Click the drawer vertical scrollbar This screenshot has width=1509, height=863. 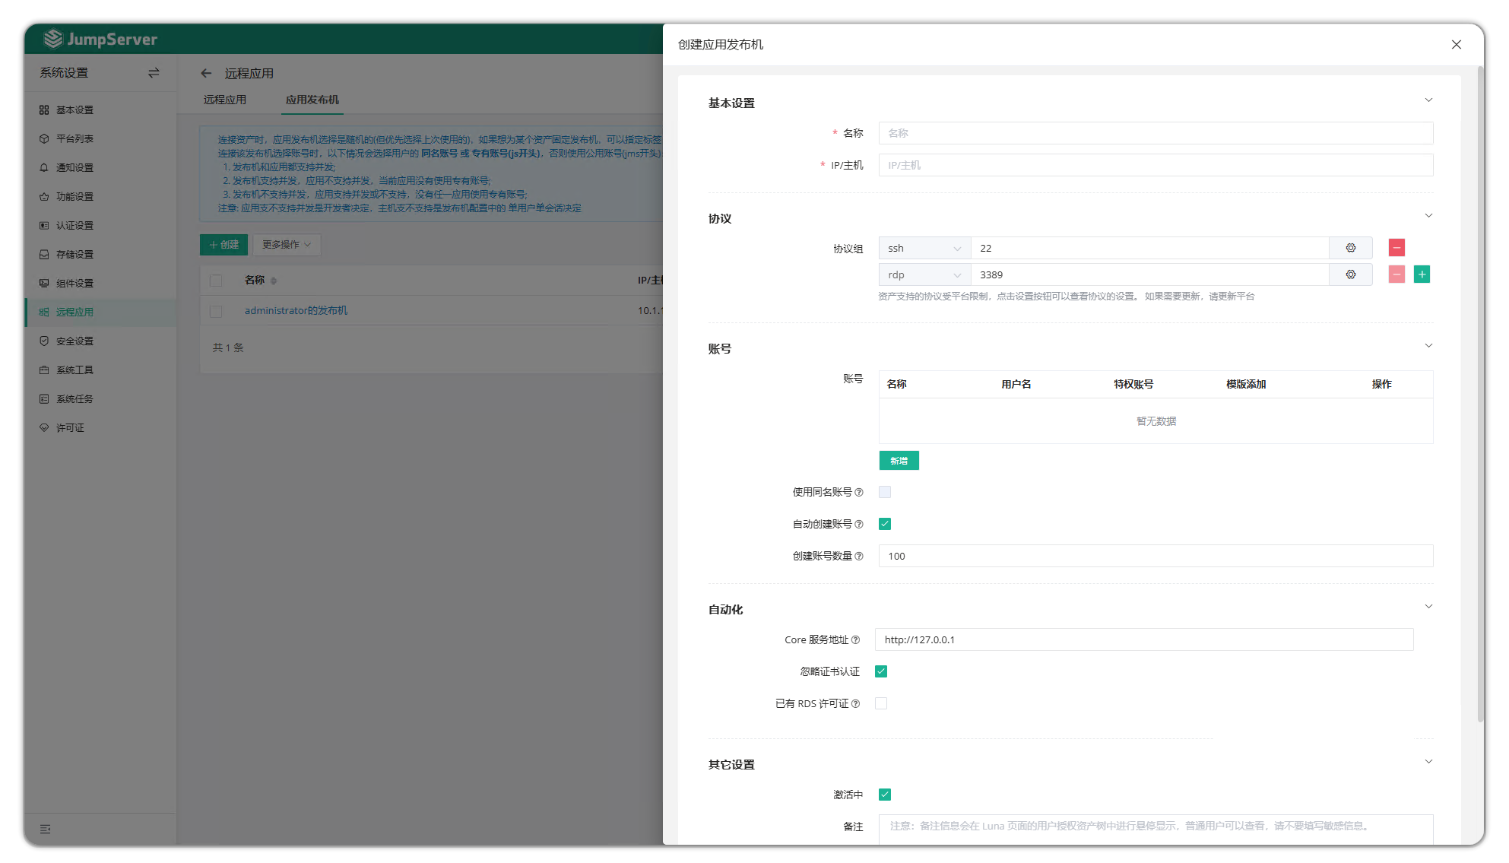point(1480,395)
